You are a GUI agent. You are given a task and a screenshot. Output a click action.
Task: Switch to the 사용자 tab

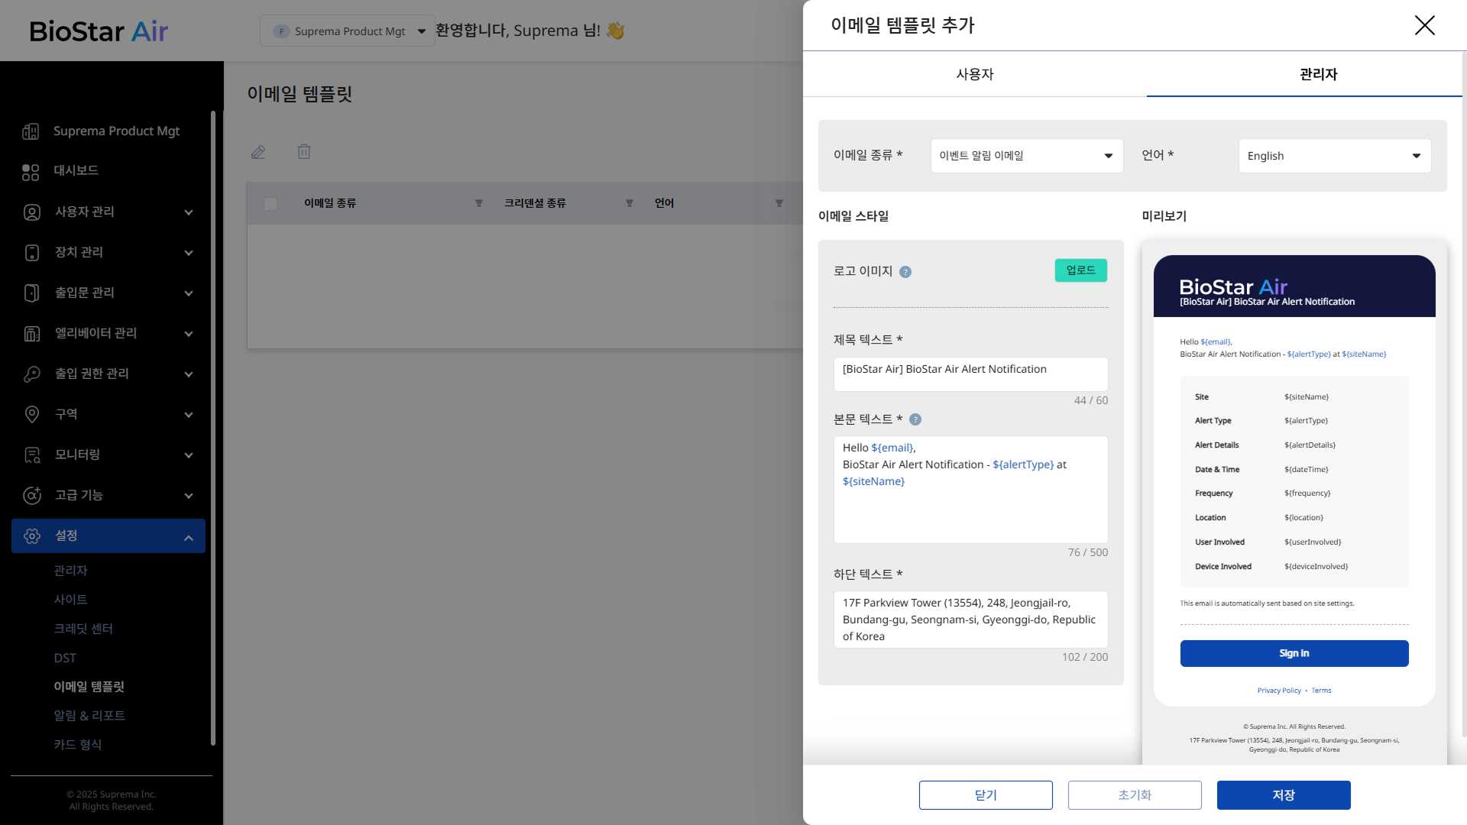point(974,74)
